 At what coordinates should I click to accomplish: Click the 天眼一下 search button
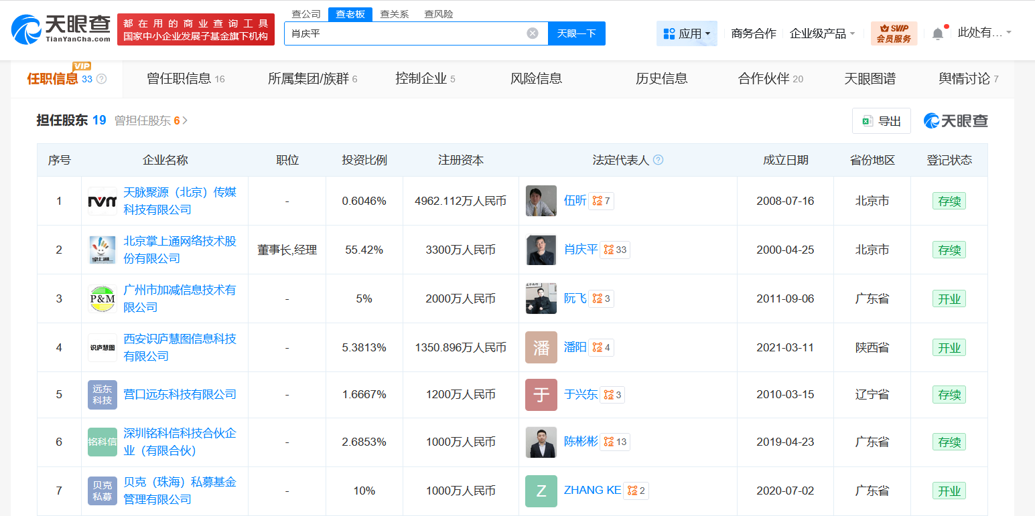[x=576, y=33]
